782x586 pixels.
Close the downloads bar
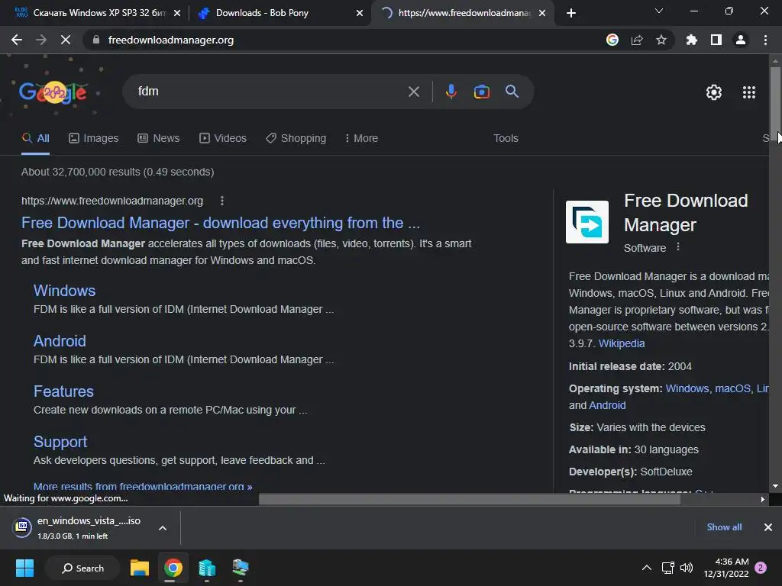768,527
